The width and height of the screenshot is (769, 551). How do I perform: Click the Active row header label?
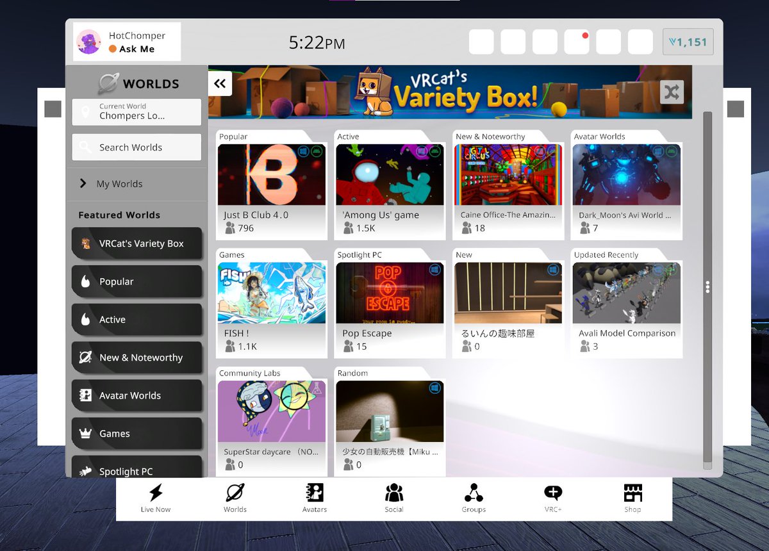(x=348, y=136)
